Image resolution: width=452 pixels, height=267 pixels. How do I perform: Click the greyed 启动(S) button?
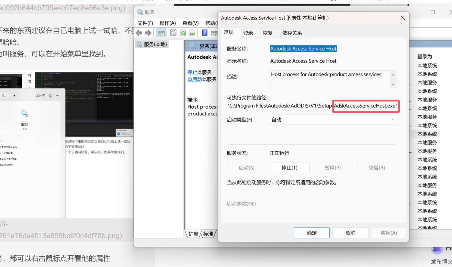247,168
